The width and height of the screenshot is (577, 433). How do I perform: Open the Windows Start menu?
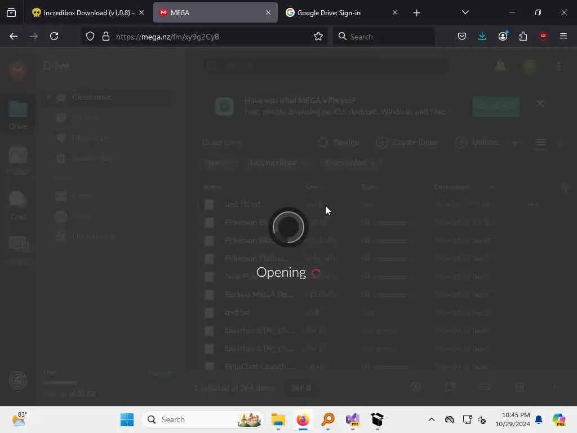(127, 419)
